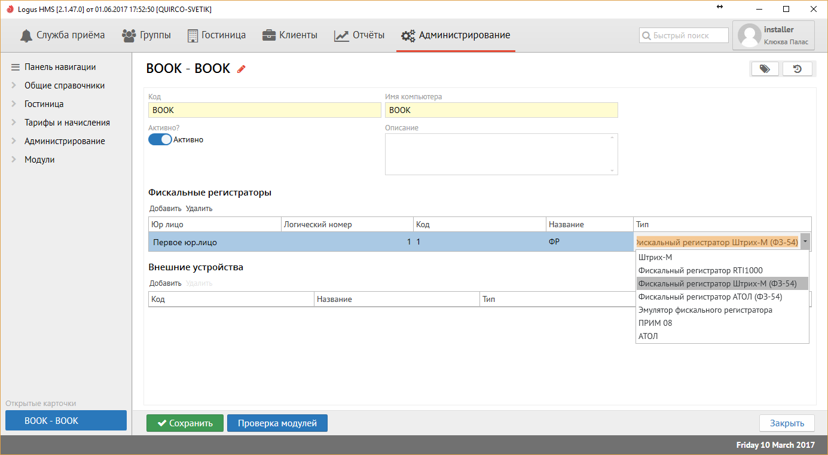The image size is (828, 455).
Task: Toggle the Активно switch off
Action: (x=160, y=139)
